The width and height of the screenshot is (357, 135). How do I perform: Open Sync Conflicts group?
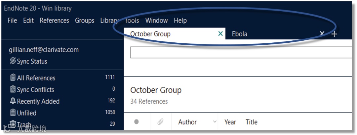click(35, 90)
